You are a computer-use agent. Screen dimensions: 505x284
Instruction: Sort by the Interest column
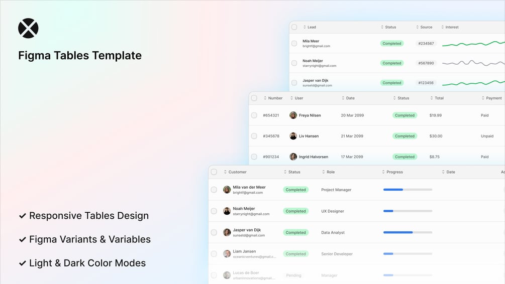pyautogui.click(x=450, y=27)
